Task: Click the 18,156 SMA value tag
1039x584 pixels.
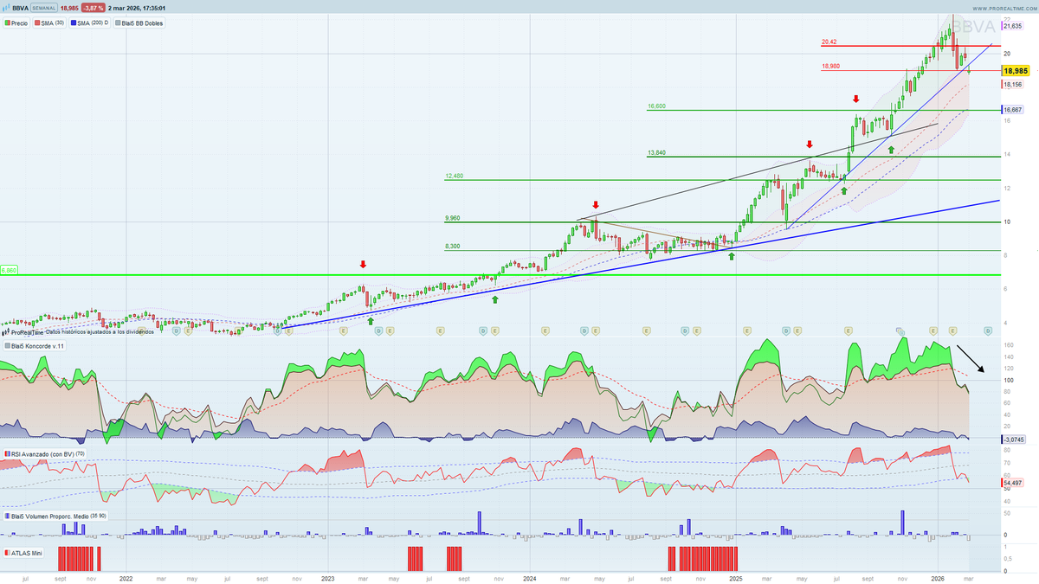Action: (x=1012, y=85)
